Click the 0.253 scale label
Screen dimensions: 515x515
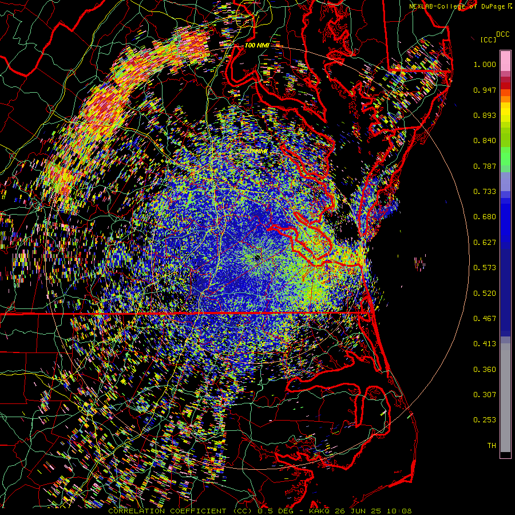point(485,420)
